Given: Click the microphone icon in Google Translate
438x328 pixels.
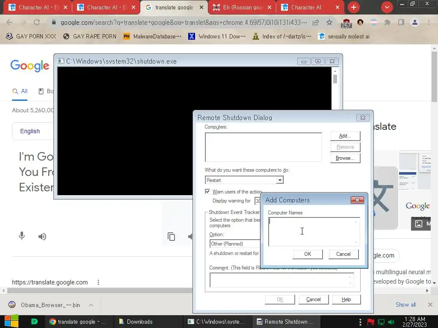Looking at the screenshot, I should pyautogui.click(x=22, y=236).
